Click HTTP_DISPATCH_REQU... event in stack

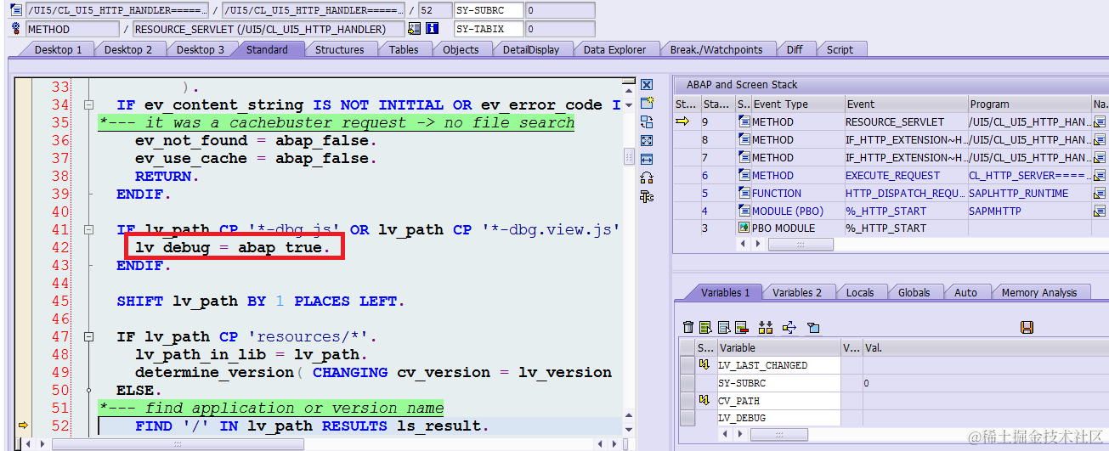905,193
